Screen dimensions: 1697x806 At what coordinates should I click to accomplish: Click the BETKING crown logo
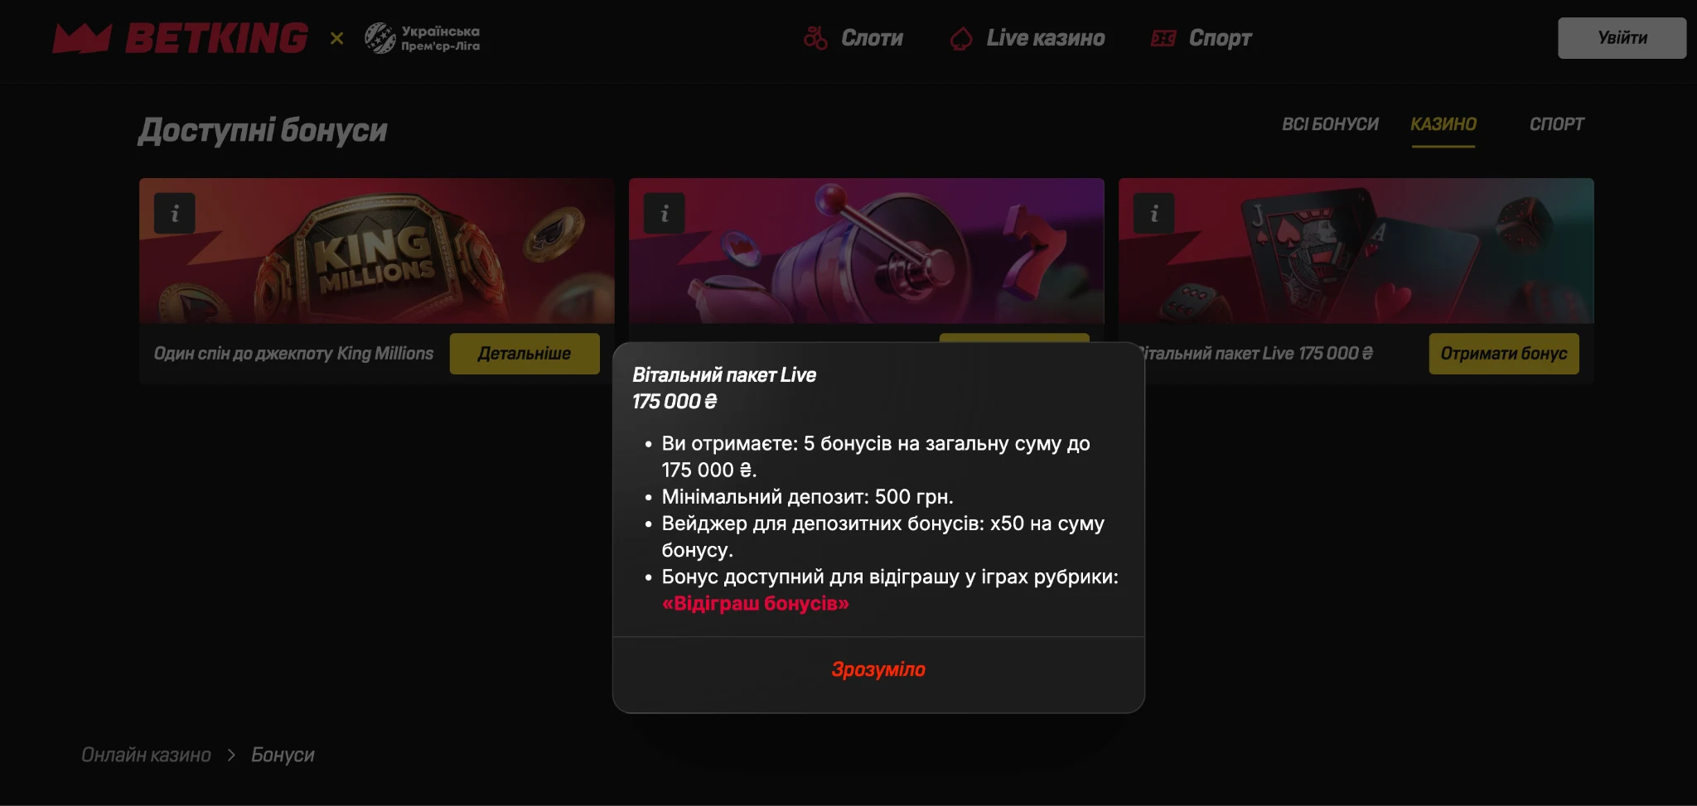(180, 38)
